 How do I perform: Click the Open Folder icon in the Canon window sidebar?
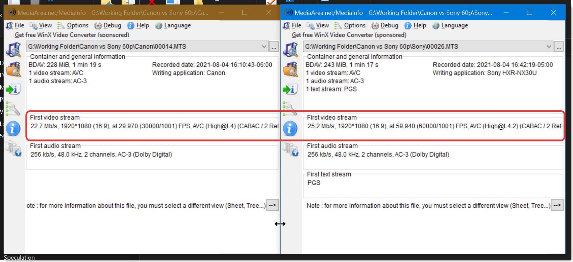click(14, 70)
